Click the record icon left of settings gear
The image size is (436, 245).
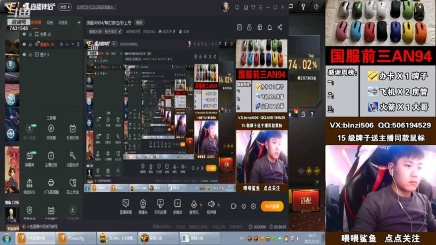(x=234, y=206)
